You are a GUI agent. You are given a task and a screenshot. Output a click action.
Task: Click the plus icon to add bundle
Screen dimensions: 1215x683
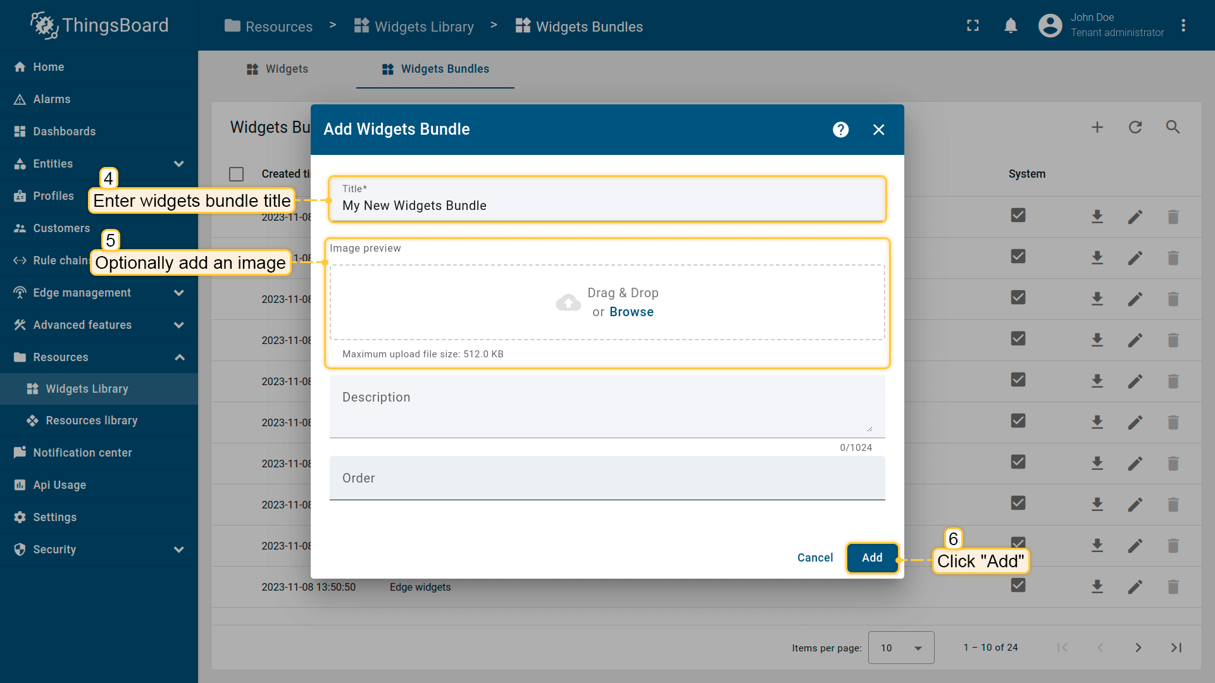click(x=1097, y=127)
